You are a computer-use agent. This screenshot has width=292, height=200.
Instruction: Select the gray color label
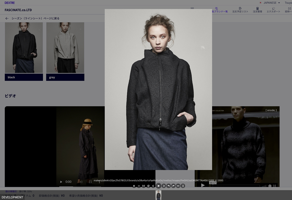(x=65, y=77)
